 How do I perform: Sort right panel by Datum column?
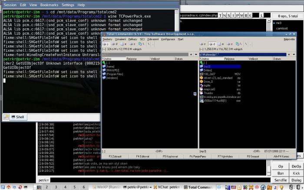click(x=284, y=59)
